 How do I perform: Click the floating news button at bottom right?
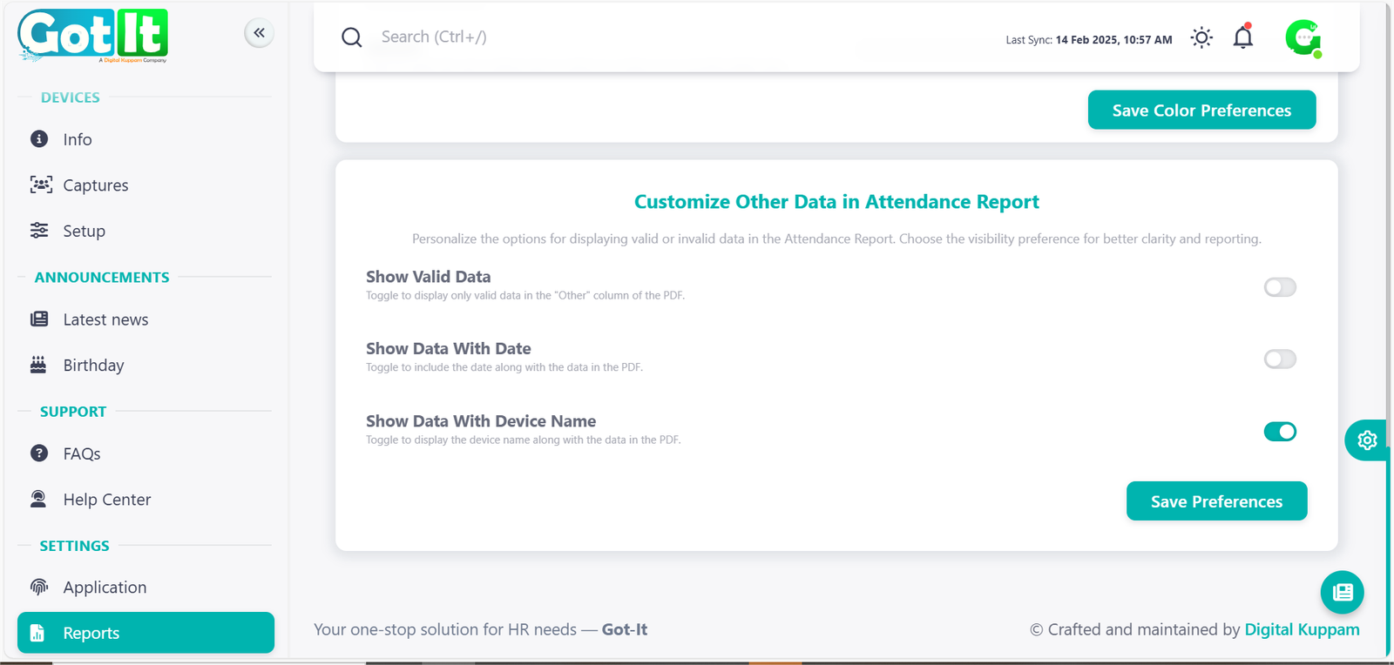point(1342,593)
